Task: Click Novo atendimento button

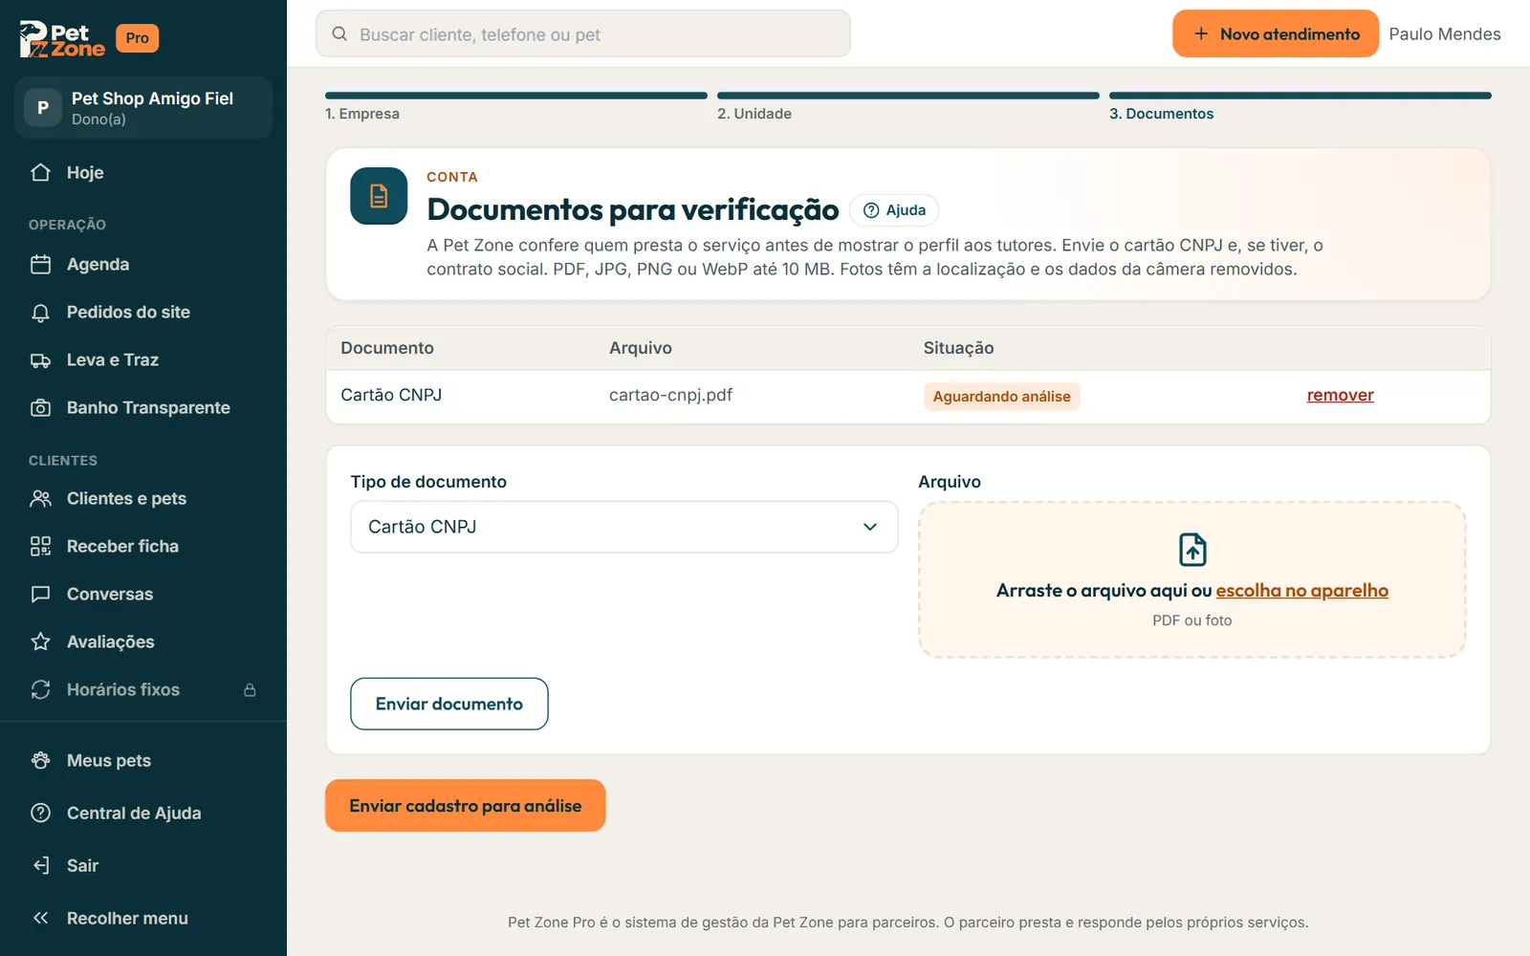Action: click(1276, 33)
